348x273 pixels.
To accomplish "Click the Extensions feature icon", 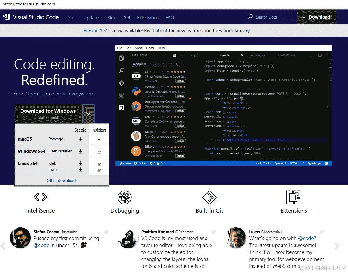I will 293,198.
